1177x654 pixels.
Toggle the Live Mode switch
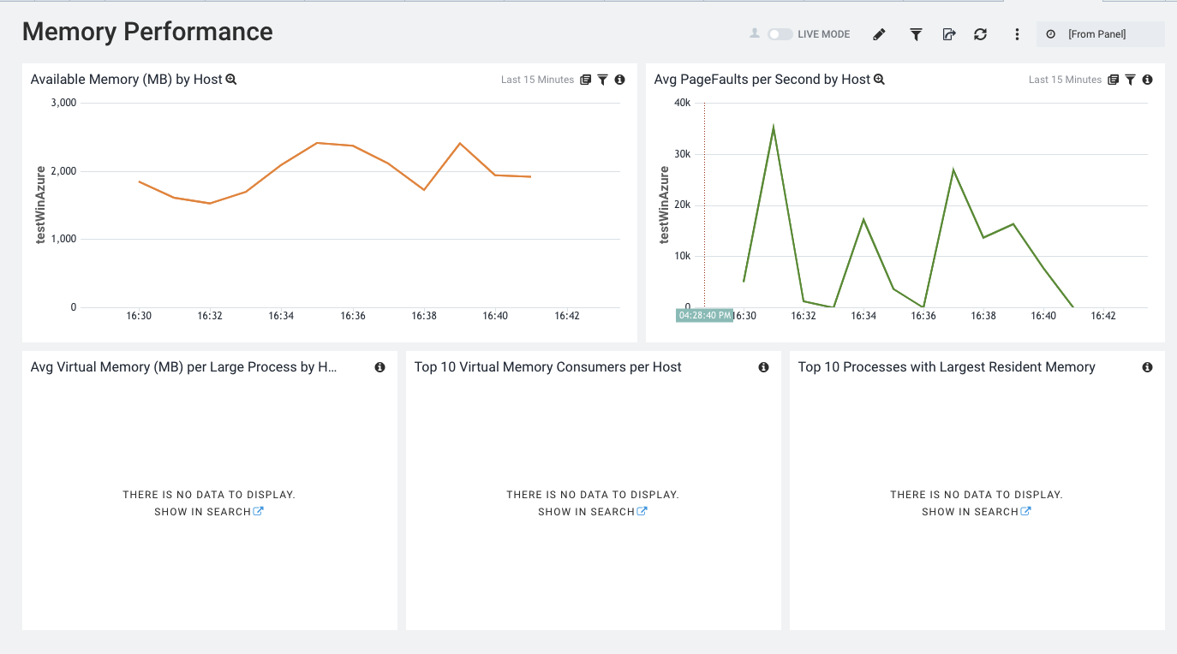coord(780,34)
